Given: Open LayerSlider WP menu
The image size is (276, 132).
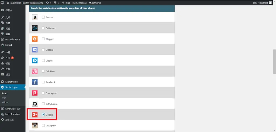Looking at the screenshot, I should (x=13, y=109).
